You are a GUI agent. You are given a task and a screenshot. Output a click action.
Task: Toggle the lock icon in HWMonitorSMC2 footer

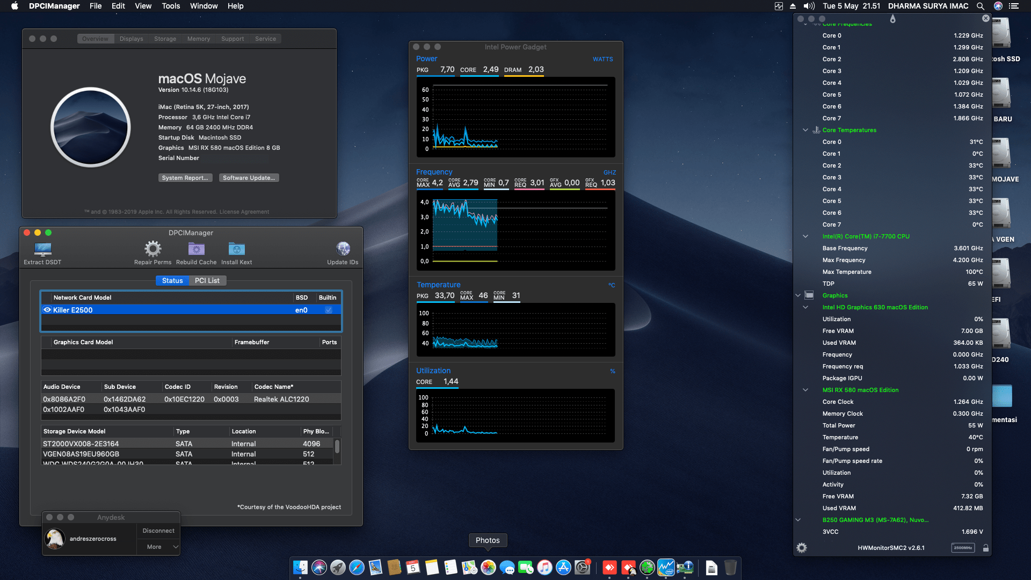click(986, 548)
